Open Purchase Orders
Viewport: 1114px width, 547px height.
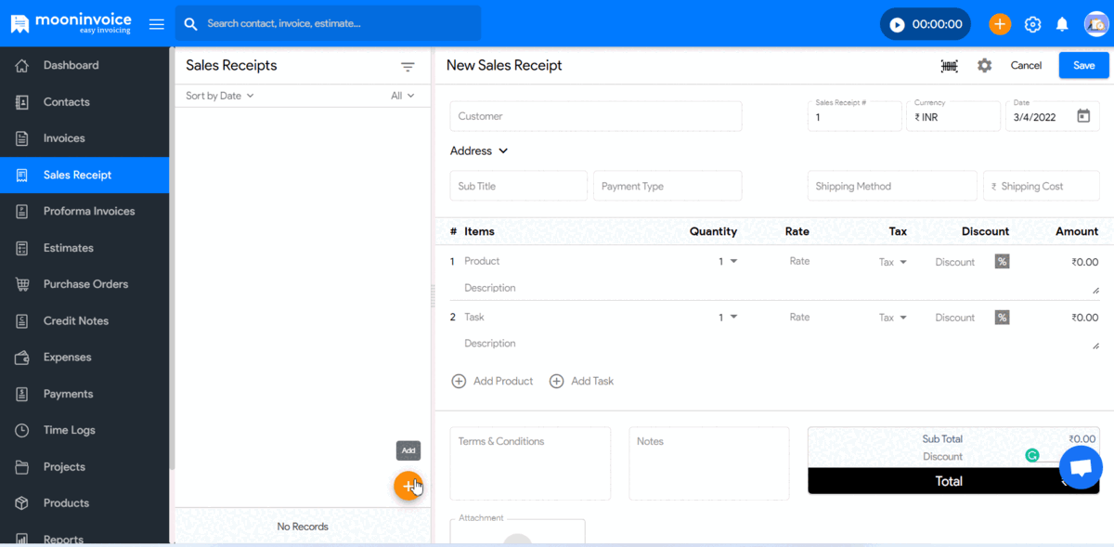pos(84,284)
